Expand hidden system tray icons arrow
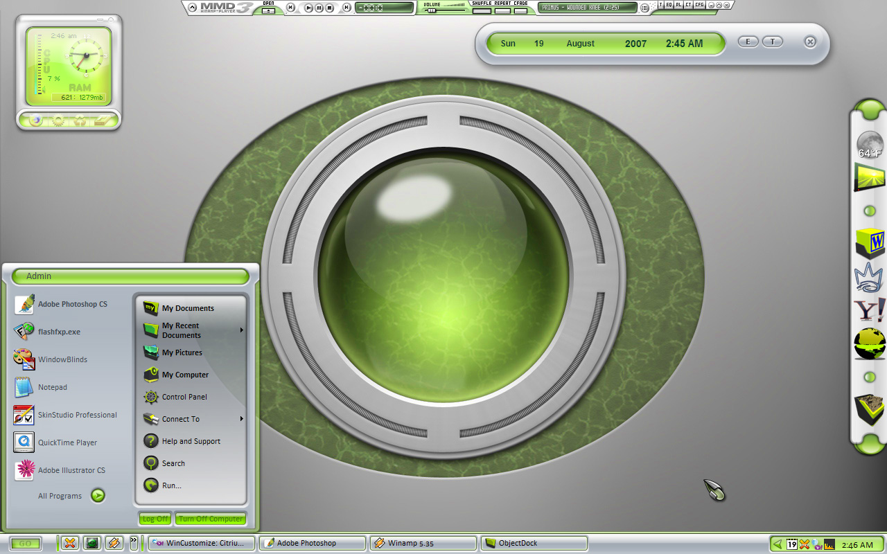Image resolution: width=887 pixels, height=554 pixels. click(x=778, y=544)
